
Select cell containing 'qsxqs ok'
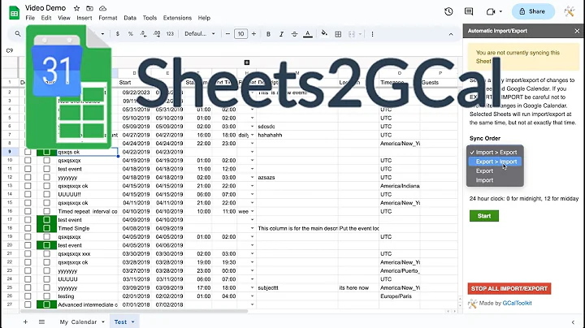click(87, 152)
